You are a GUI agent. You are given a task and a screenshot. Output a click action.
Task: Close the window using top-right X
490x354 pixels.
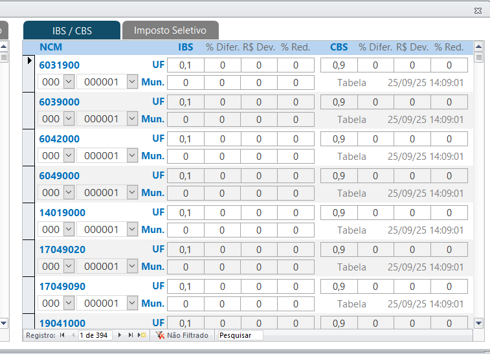[478, 10]
